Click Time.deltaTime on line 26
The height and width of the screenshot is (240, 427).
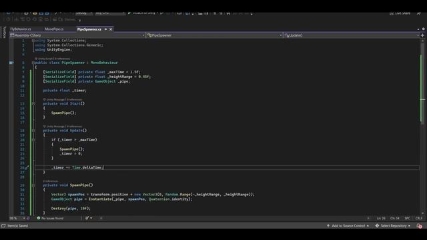pos(87,167)
